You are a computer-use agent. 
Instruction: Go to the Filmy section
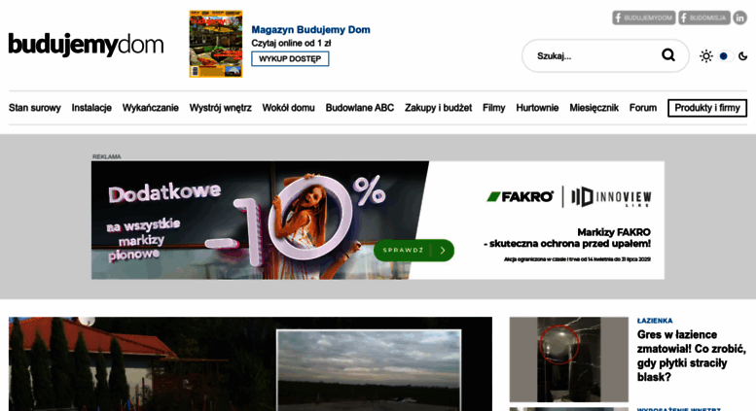click(x=493, y=108)
